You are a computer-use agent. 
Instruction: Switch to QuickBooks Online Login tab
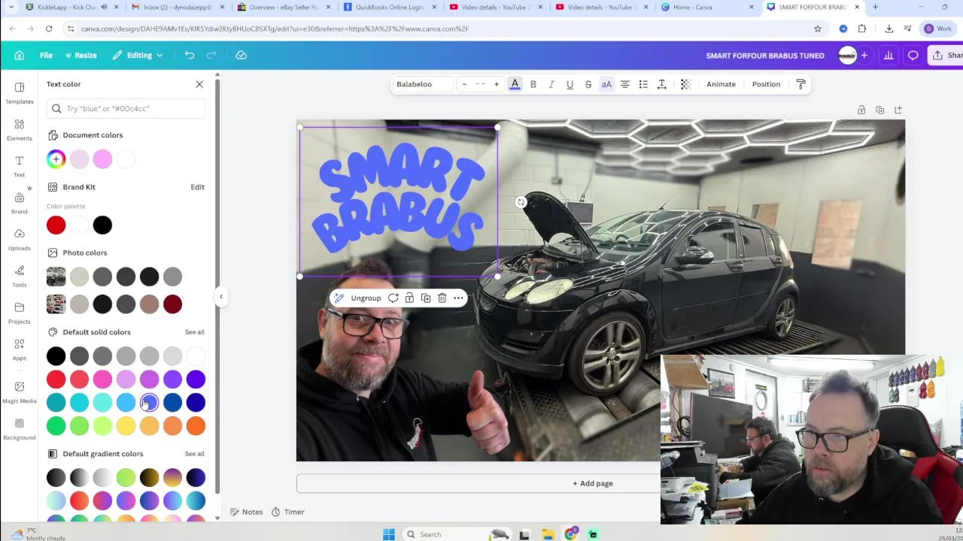click(391, 7)
